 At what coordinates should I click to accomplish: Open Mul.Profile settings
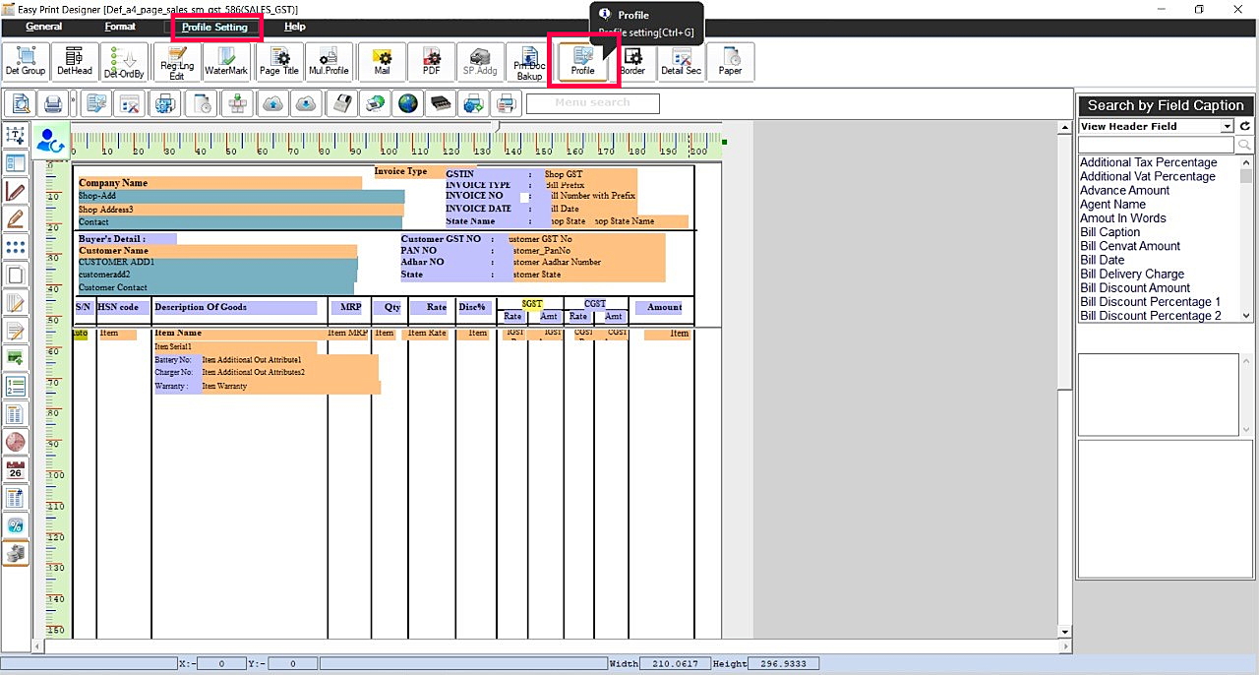pyautogui.click(x=329, y=62)
